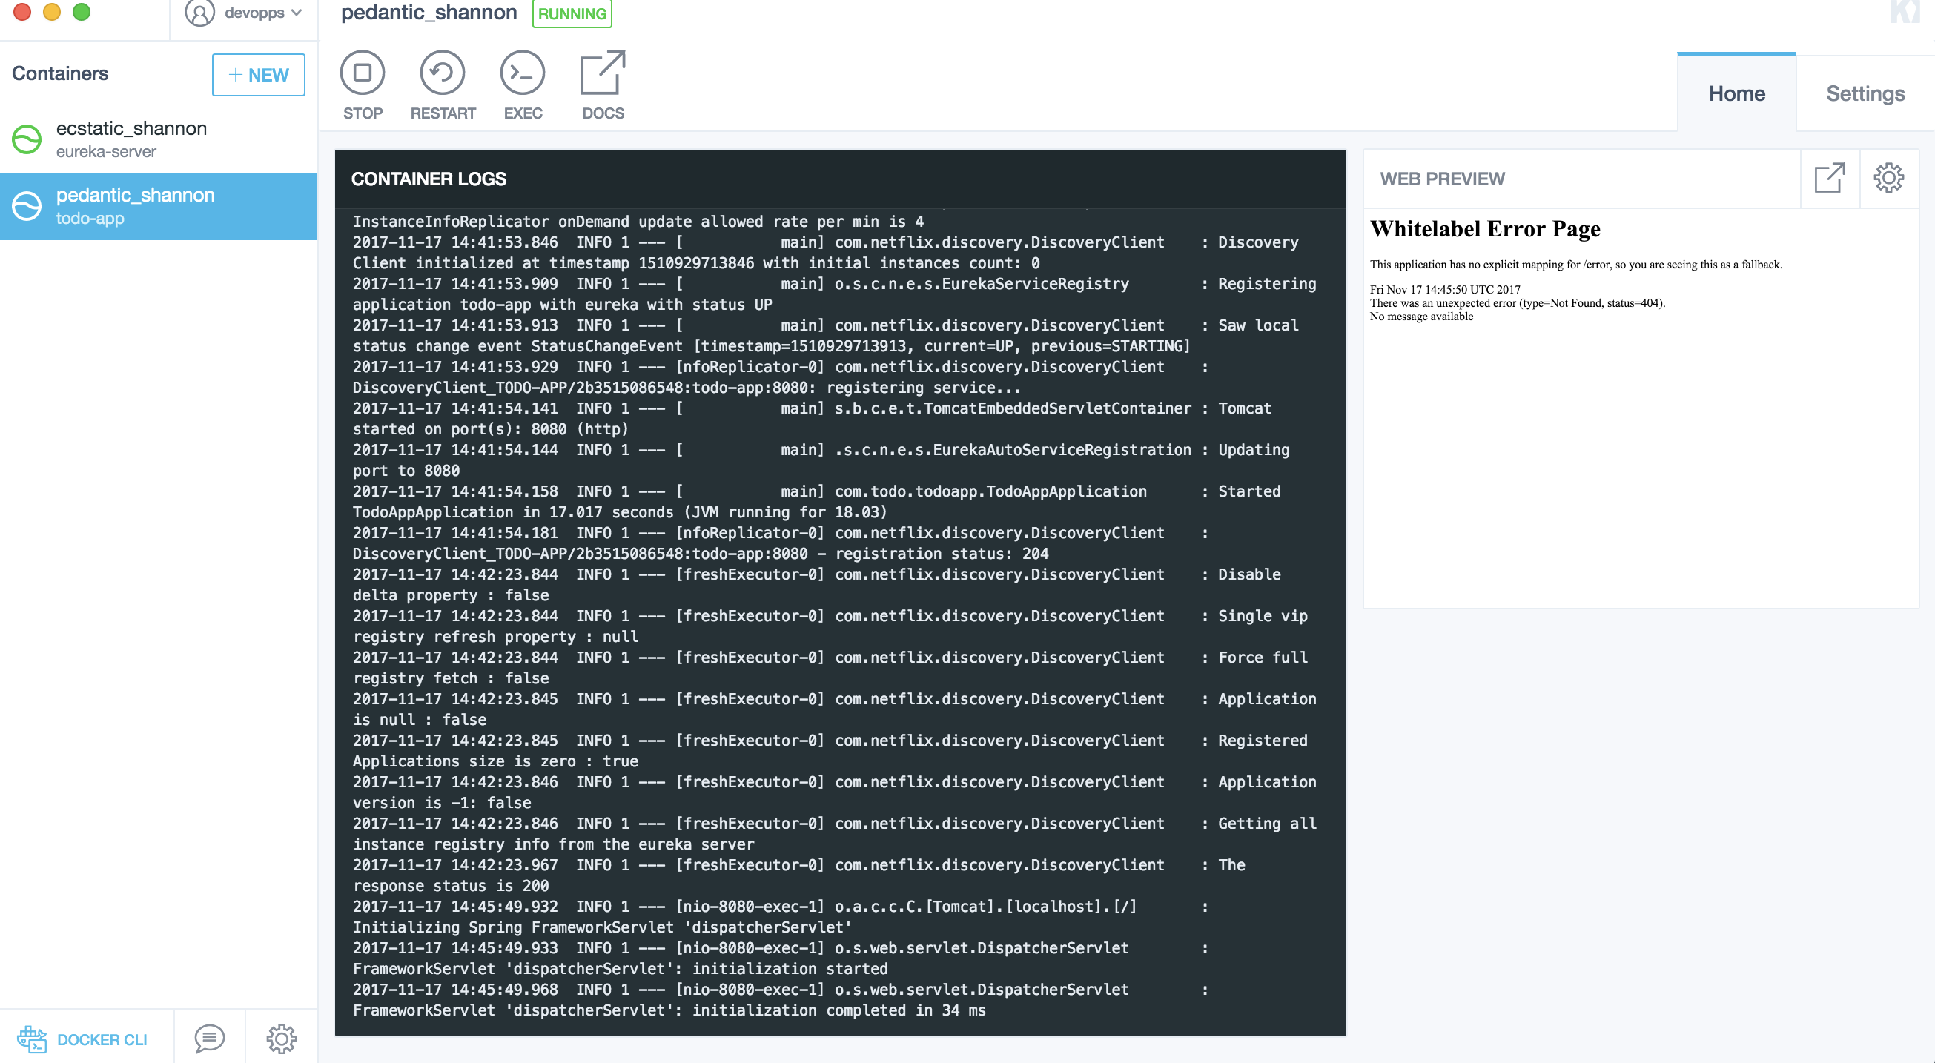
Task: Create a new container with NEW
Action: [258, 74]
